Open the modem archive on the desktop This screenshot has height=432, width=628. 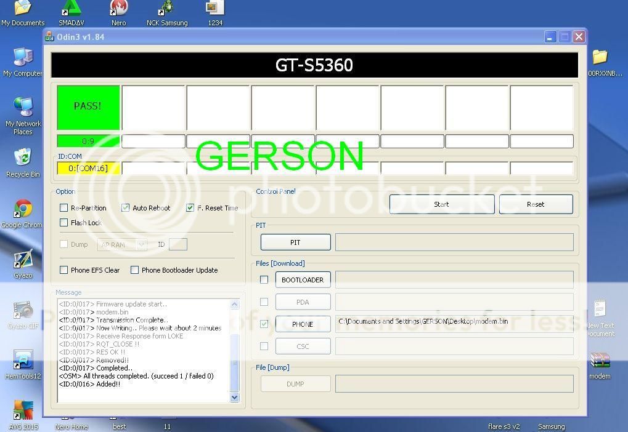pos(599,361)
